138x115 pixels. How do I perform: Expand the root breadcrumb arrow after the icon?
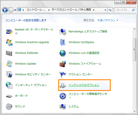click(x=23, y=10)
